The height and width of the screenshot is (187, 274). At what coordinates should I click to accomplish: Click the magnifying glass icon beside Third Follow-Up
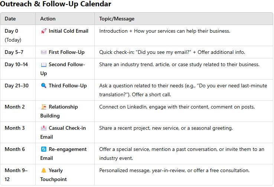43,86
